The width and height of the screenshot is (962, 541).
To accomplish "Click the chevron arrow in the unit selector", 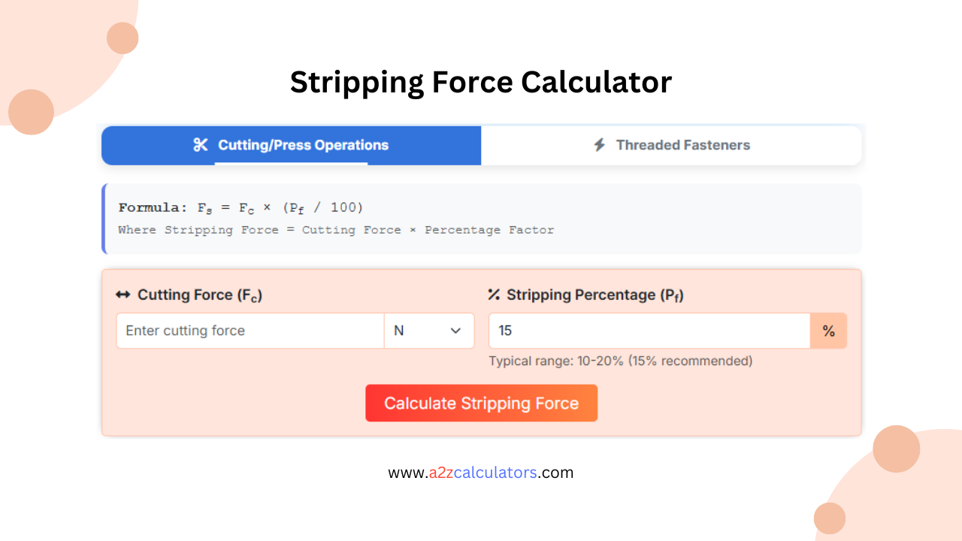I will (x=454, y=331).
